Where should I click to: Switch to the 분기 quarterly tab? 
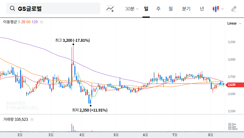pos(186,9)
